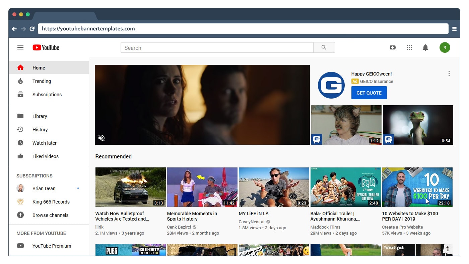Click the Liked videos thumbs-up icon
This screenshot has height=264, width=469.
20,156
